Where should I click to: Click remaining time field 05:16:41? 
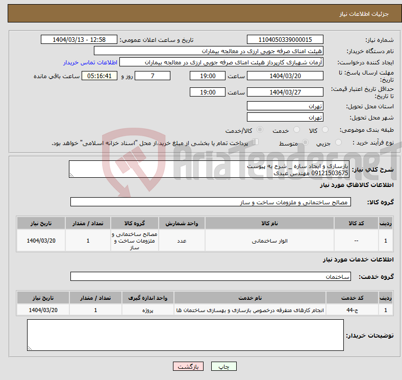pyautogui.click(x=99, y=76)
